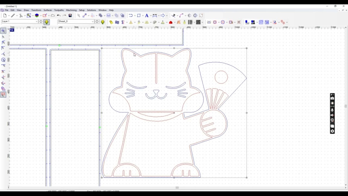Open the Toolpaths menu
The image size is (348, 196).
coord(59,10)
